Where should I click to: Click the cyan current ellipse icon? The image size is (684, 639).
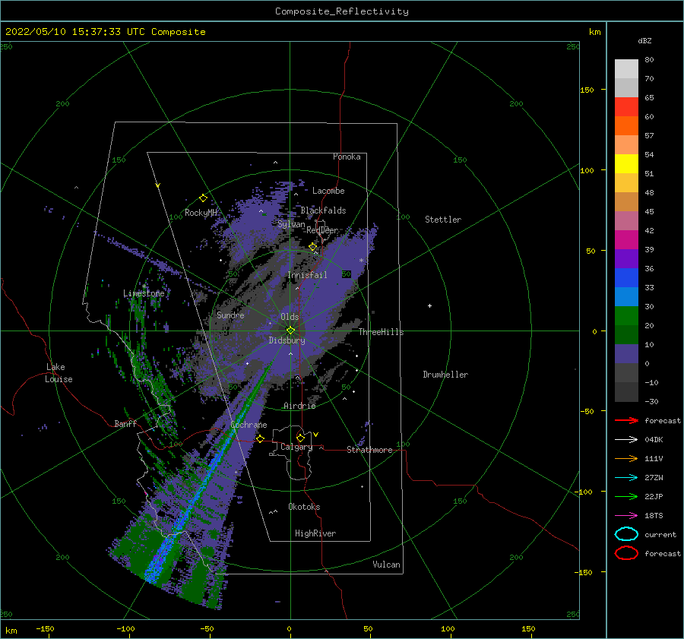click(626, 534)
